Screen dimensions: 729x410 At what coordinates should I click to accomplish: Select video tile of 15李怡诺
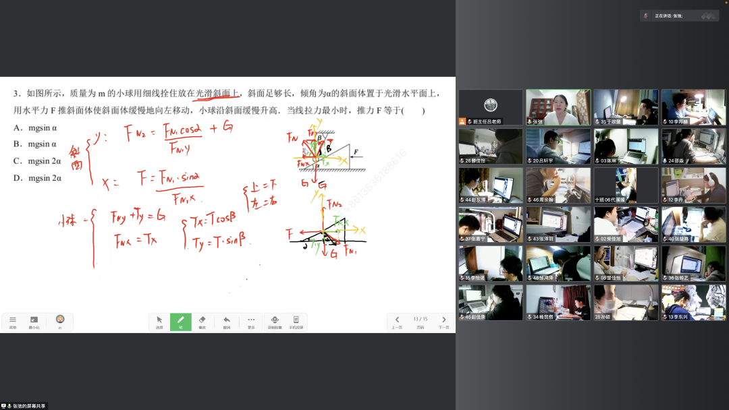tap(491, 263)
